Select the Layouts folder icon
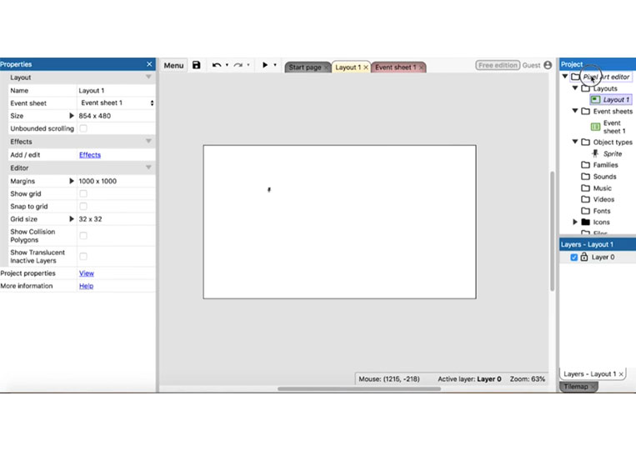Viewport: 636px width, 451px height. click(585, 88)
